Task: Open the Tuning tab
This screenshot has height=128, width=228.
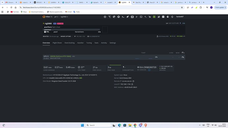Action: pyautogui.click(x=89, y=43)
